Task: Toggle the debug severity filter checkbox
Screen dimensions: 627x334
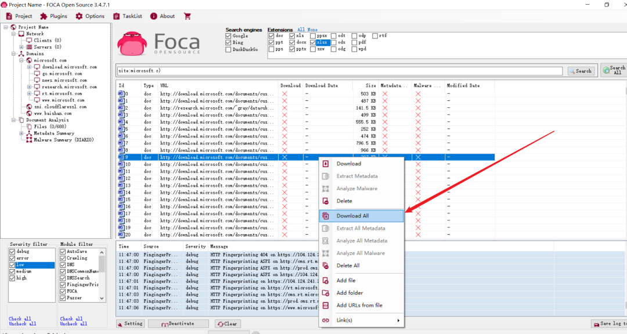Action: pos(12,252)
